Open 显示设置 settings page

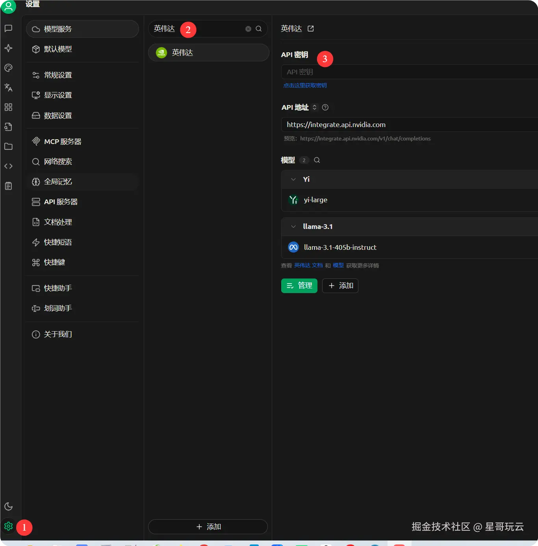pos(82,95)
